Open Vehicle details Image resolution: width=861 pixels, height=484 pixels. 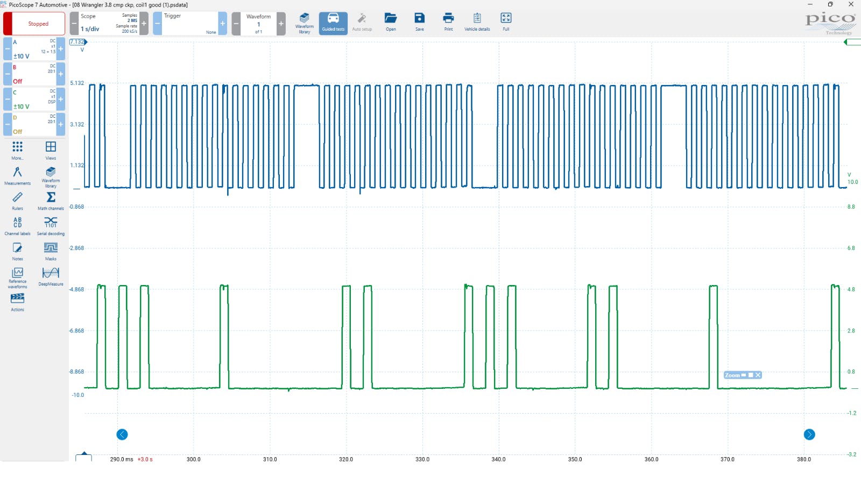477,22
